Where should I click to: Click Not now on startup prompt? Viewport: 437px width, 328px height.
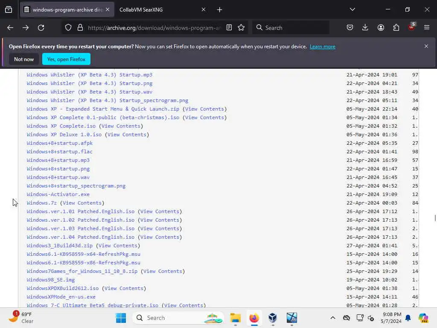[x=24, y=59]
